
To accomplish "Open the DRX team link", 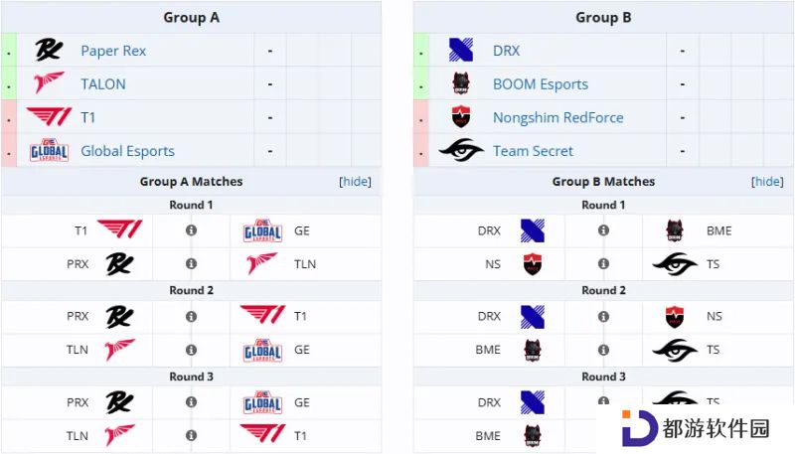I will [x=507, y=51].
